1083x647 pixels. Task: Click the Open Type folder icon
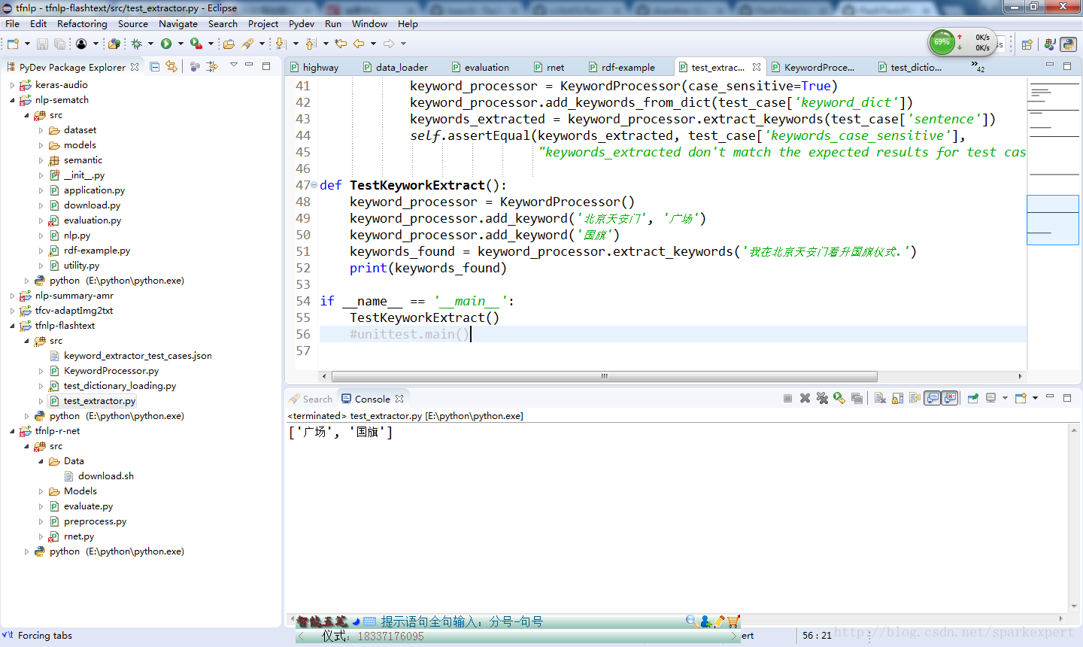pos(229,44)
